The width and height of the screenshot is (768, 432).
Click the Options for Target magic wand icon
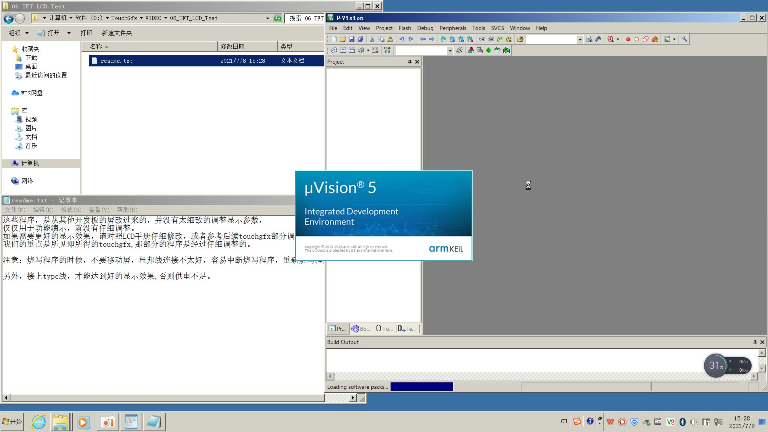coord(459,50)
